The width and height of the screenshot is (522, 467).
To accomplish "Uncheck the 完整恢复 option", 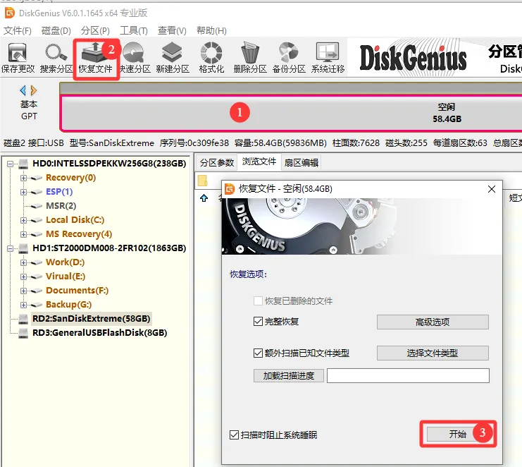I will click(x=258, y=322).
